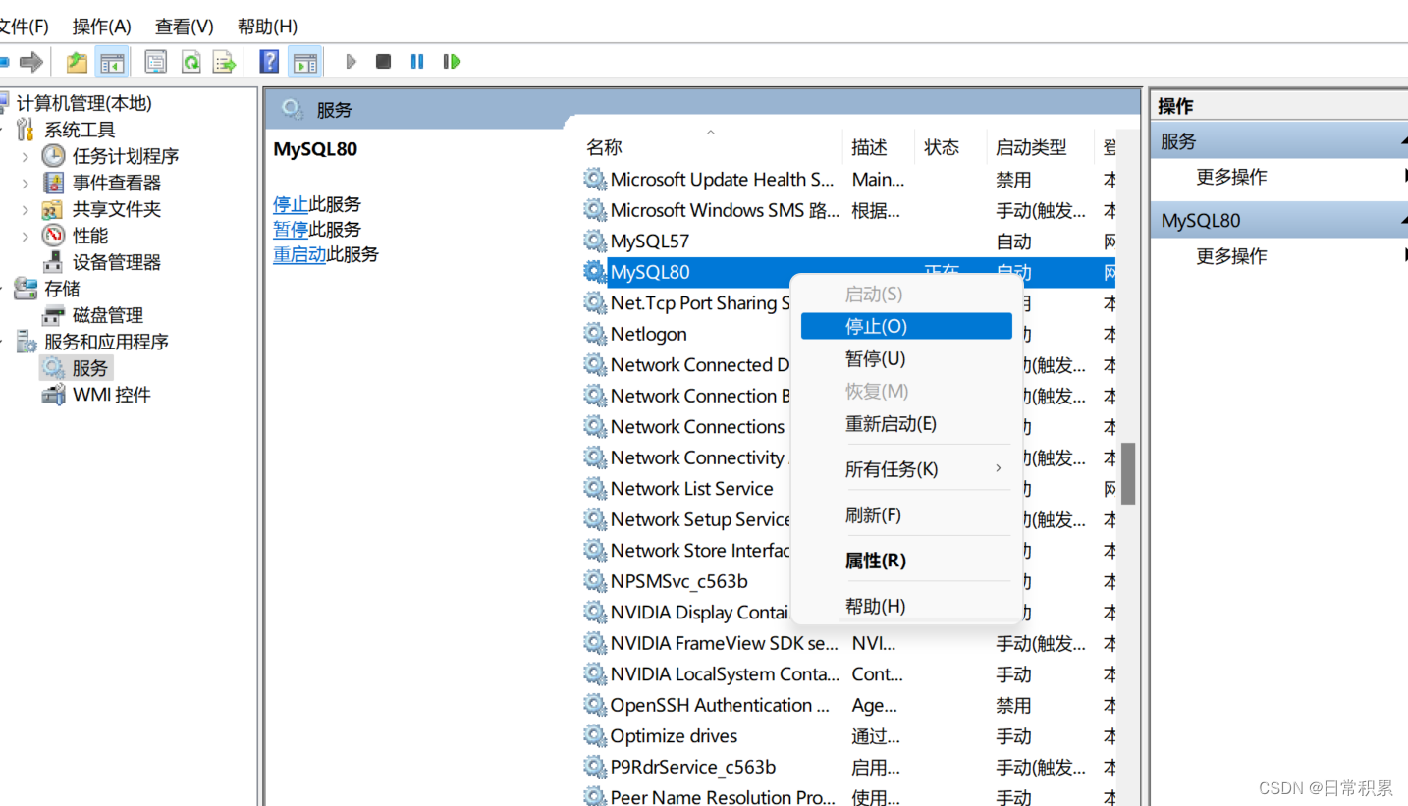Viewport: 1408px width, 806px height.
Task: Choose 暂停(U) in context menu
Action: click(906, 358)
